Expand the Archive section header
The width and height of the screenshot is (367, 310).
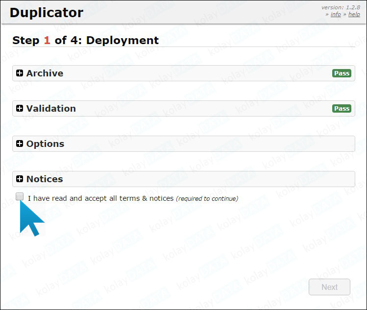tap(45, 73)
